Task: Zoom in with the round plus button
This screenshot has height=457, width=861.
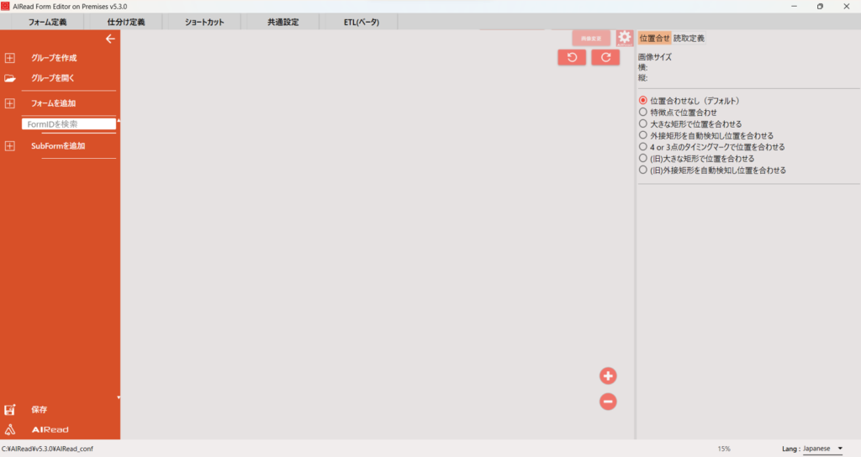Action: coord(608,376)
